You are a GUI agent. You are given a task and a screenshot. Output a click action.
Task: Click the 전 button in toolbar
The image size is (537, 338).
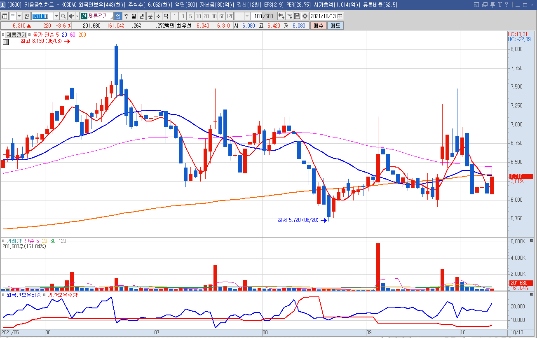click(x=26, y=16)
